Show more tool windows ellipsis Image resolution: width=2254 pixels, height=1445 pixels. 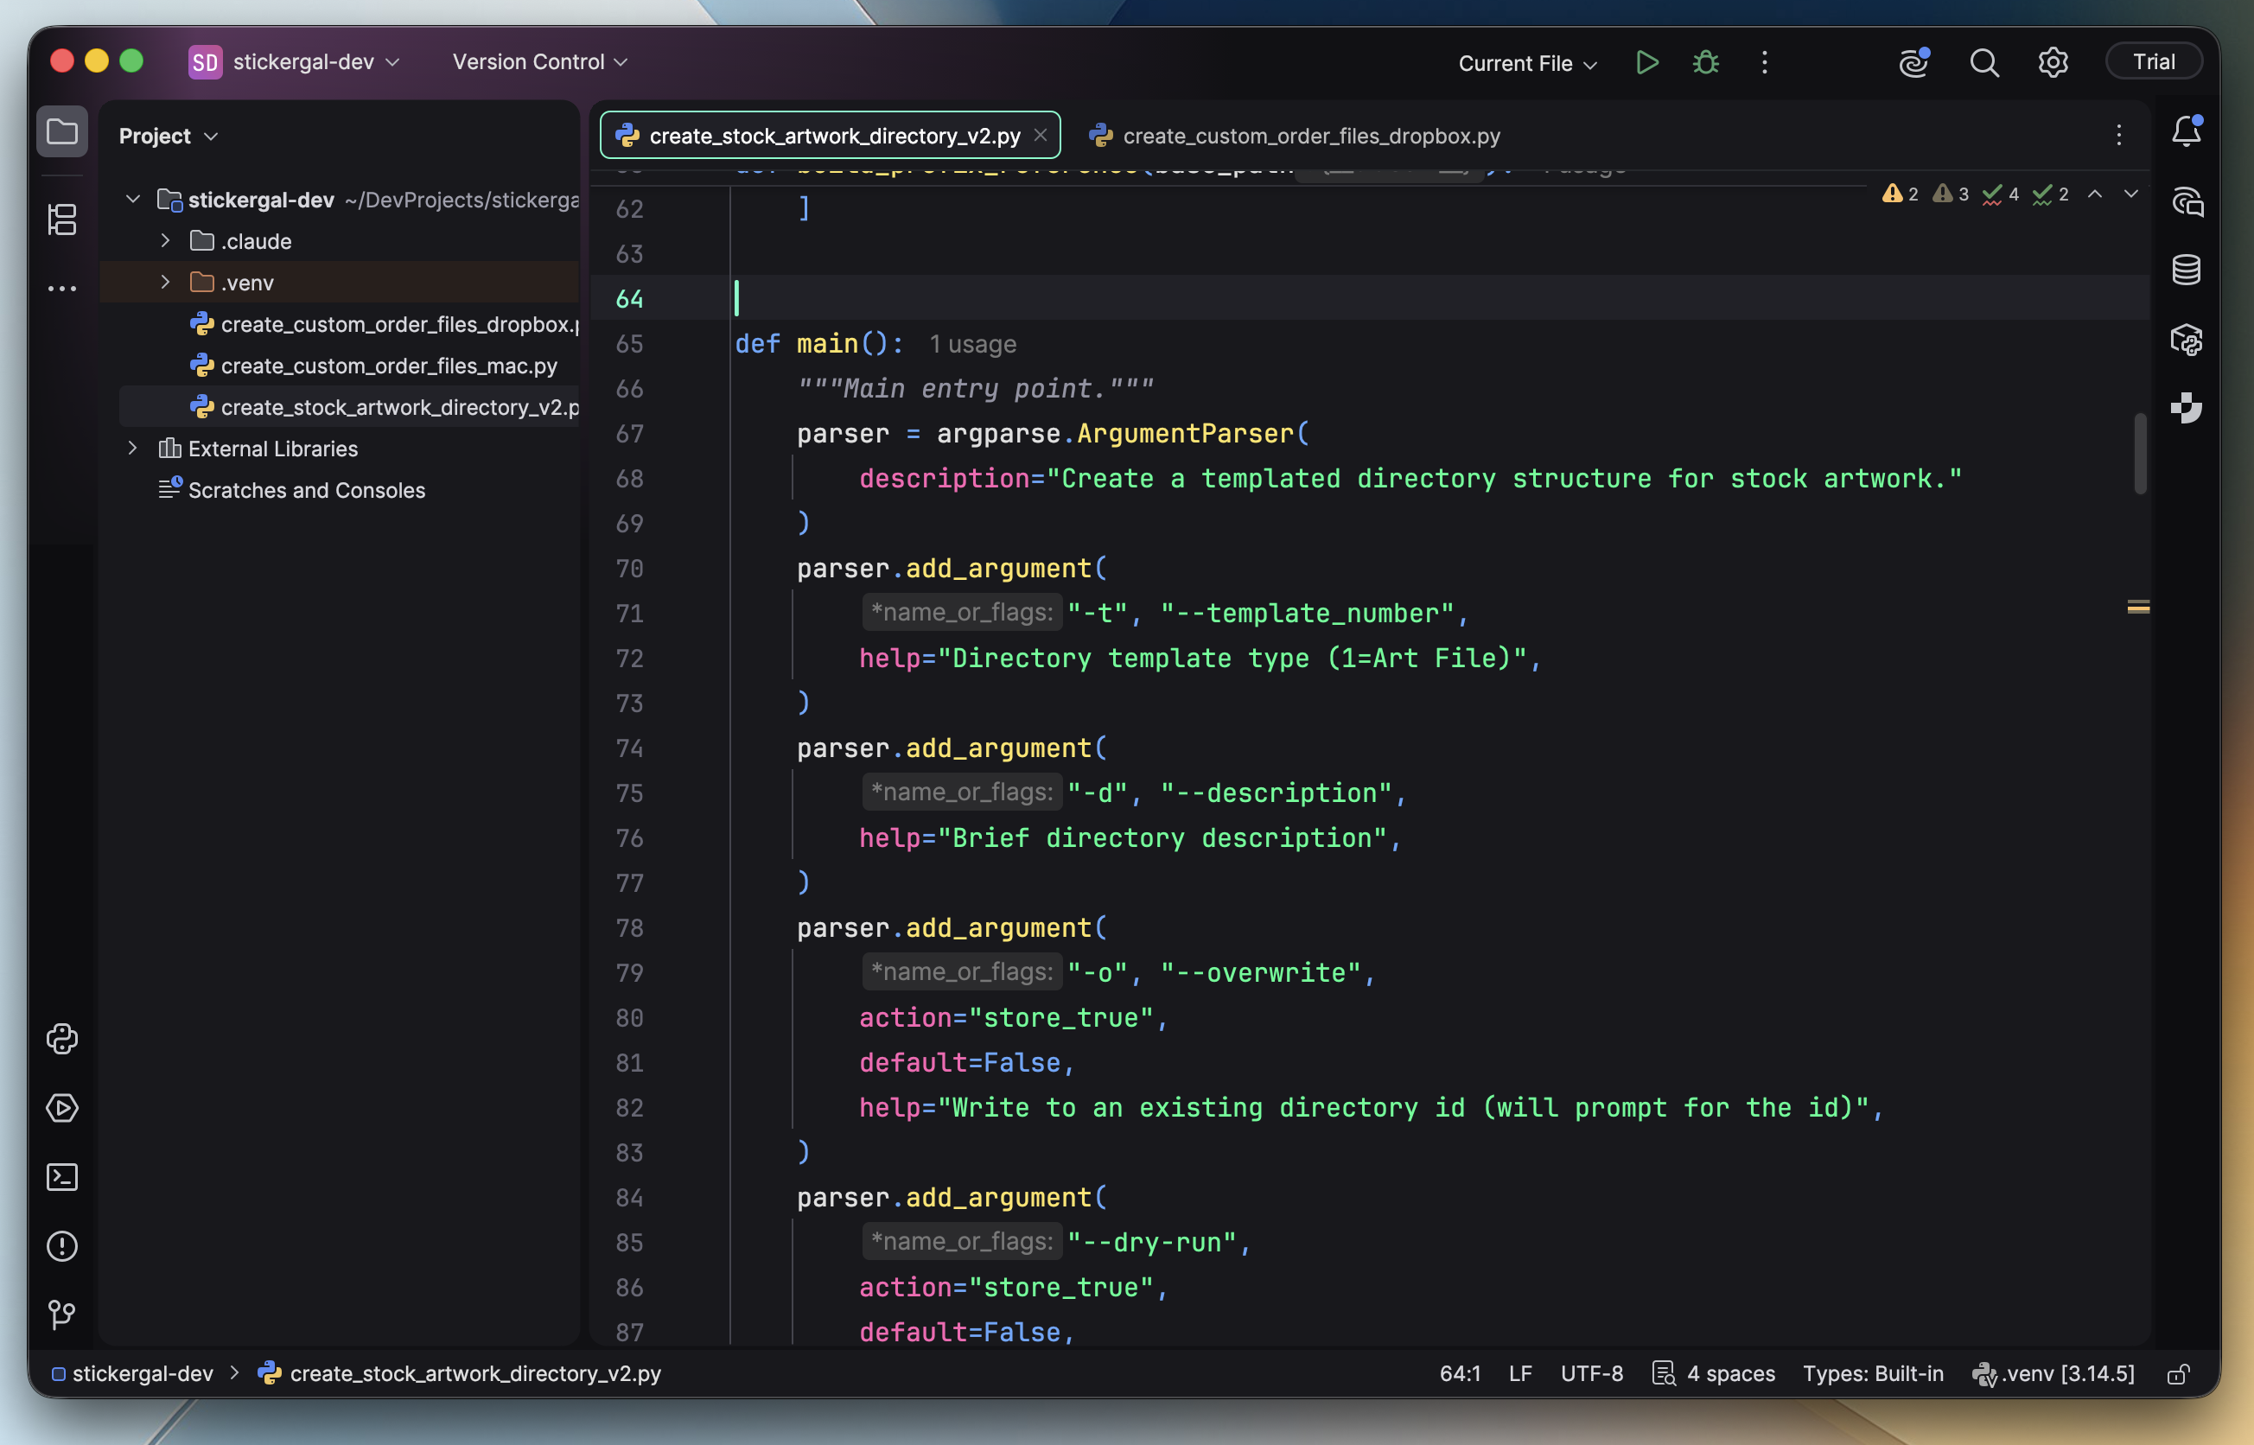pyautogui.click(x=62, y=288)
